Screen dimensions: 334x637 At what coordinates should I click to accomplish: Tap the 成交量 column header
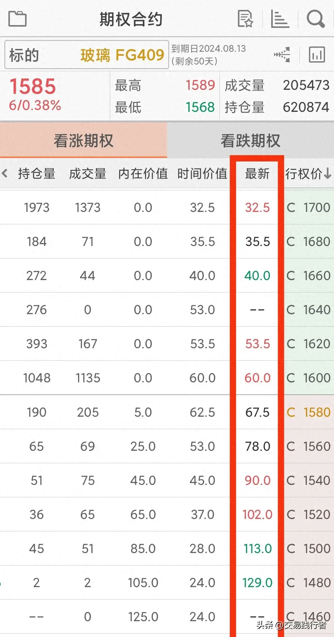tap(88, 174)
